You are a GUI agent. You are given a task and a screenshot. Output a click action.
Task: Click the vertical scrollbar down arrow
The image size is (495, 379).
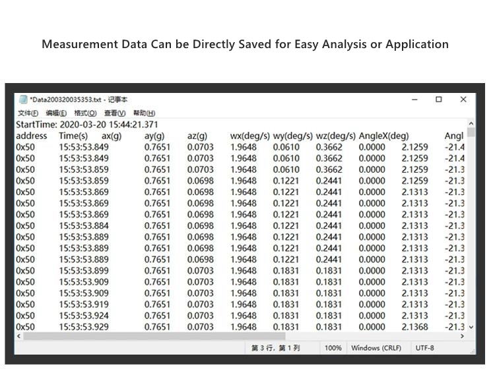471,327
